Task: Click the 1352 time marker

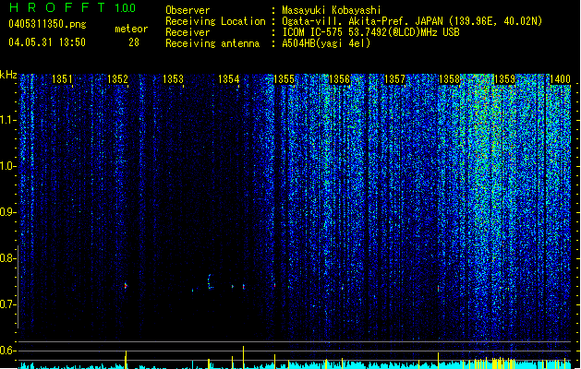Action: 117,79
